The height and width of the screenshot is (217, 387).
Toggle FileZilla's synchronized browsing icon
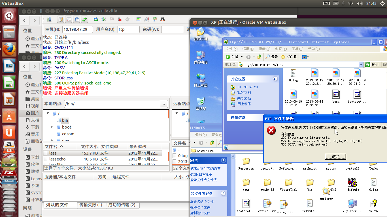click(x=155, y=19)
